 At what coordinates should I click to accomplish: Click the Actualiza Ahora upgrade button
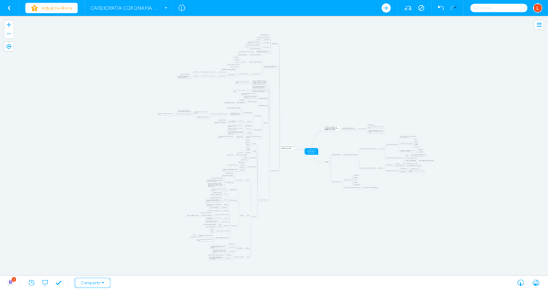[51, 8]
